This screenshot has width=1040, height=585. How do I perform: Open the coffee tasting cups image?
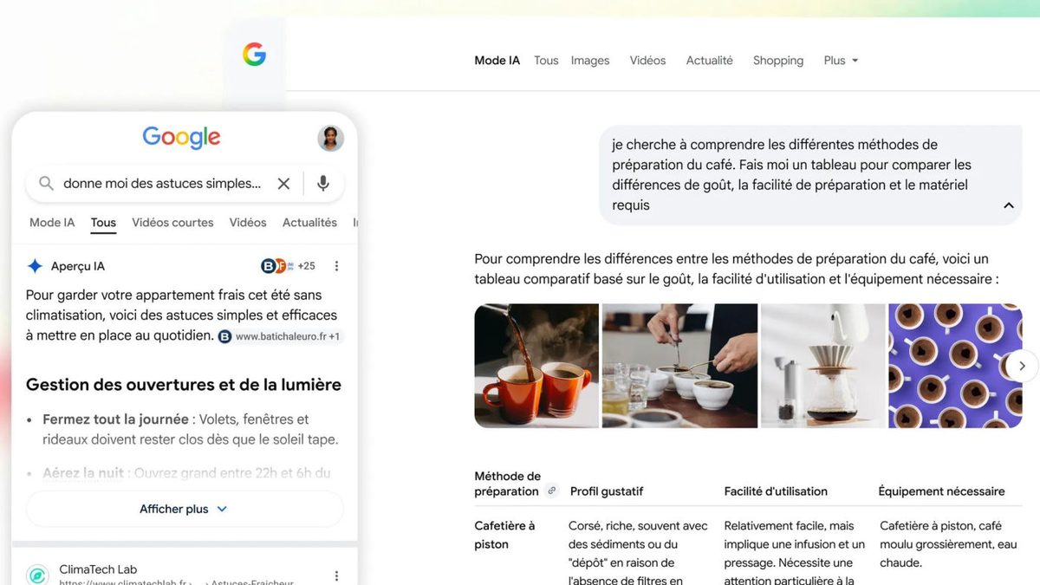coord(679,366)
